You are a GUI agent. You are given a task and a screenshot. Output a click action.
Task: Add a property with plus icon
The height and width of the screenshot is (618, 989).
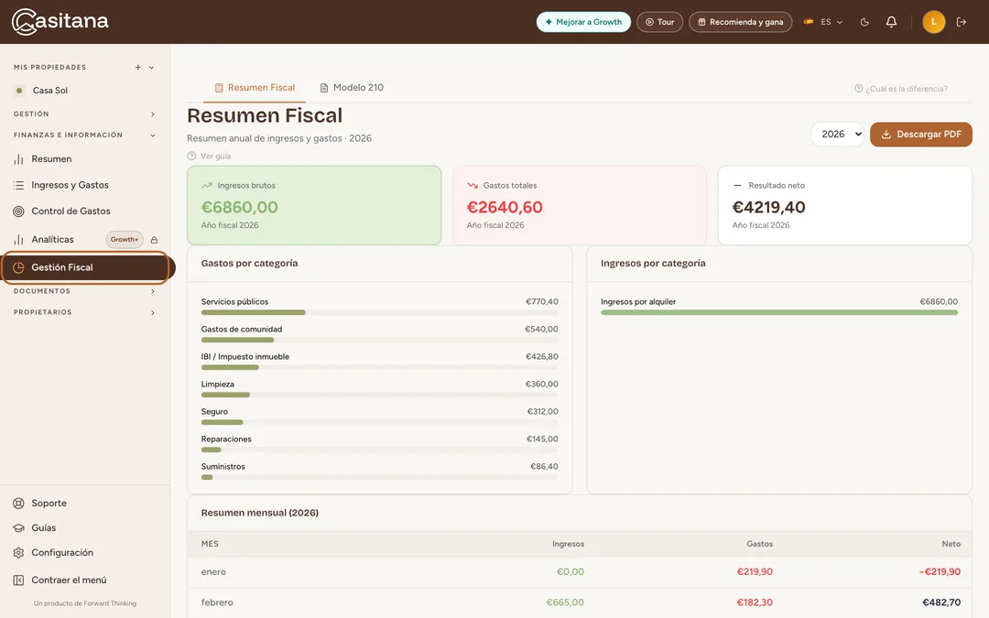[137, 68]
